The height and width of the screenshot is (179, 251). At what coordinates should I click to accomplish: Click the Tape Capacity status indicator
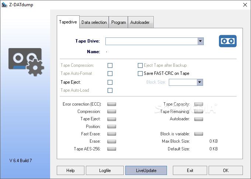tap(199, 104)
